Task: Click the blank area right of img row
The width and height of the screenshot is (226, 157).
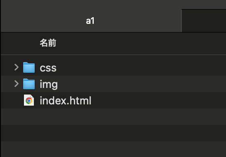Action: 142,84
